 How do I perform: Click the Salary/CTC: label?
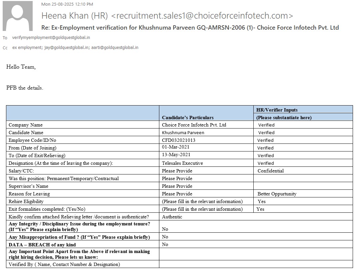coord(21,171)
